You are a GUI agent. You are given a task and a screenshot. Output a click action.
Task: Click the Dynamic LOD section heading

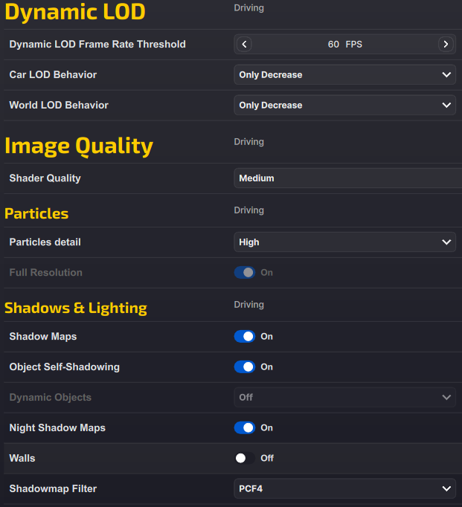pos(75,12)
